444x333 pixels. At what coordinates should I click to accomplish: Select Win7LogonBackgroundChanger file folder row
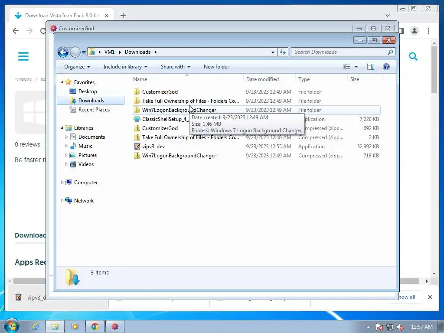pyautogui.click(x=256, y=110)
